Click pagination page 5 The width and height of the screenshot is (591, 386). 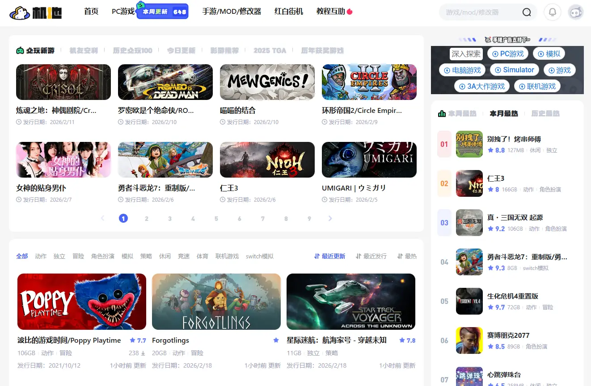216,218
